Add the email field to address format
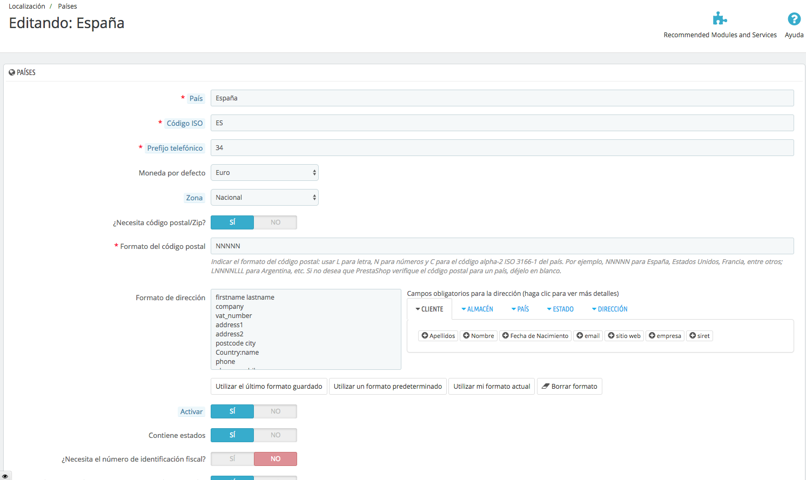The image size is (806, 480). [588, 336]
